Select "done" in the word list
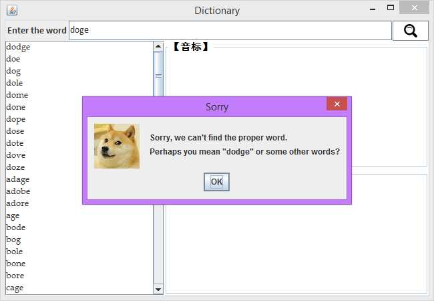 tap(44, 107)
